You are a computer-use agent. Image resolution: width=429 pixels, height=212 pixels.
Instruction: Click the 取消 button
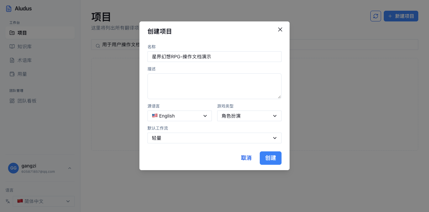(246, 158)
